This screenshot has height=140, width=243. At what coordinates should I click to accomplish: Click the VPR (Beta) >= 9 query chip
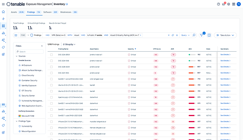click(x=58, y=35)
